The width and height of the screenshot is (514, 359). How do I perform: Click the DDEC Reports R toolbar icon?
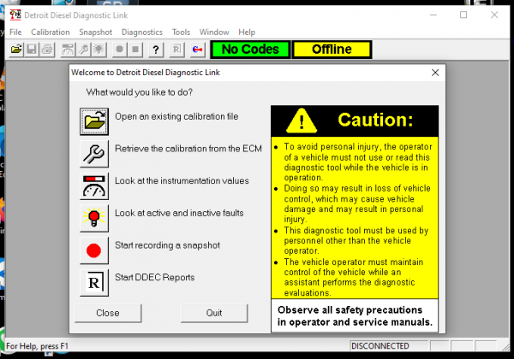tap(176, 50)
